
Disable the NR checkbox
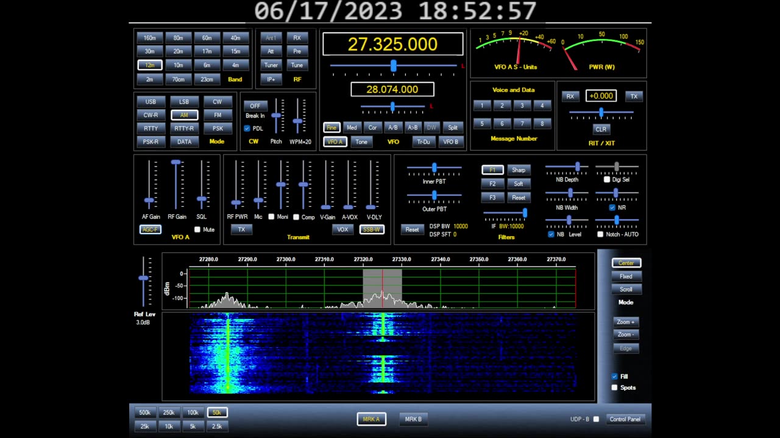click(x=612, y=207)
